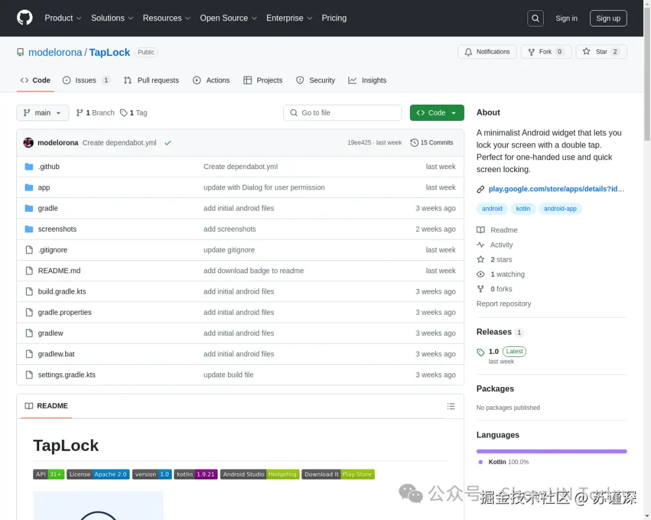Select the Code tab
The height and width of the screenshot is (520, 651).
36,81
